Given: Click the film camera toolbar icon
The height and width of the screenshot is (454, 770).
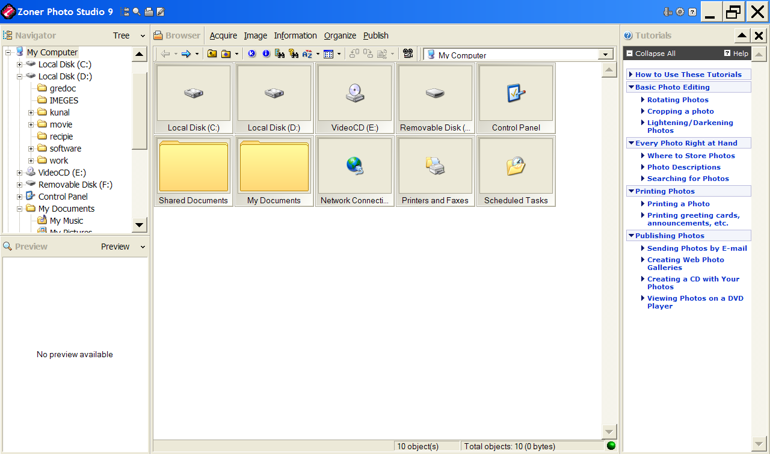Looking at the screenshot, I should [408, 54].
